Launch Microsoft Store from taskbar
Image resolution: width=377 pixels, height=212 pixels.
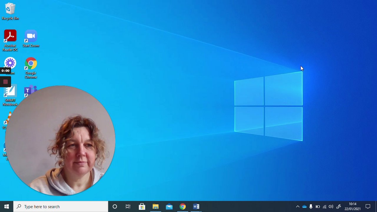(142, 206)
